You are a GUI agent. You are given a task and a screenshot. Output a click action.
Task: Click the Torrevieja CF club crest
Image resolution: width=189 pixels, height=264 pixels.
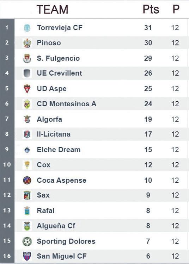[27, 27]
